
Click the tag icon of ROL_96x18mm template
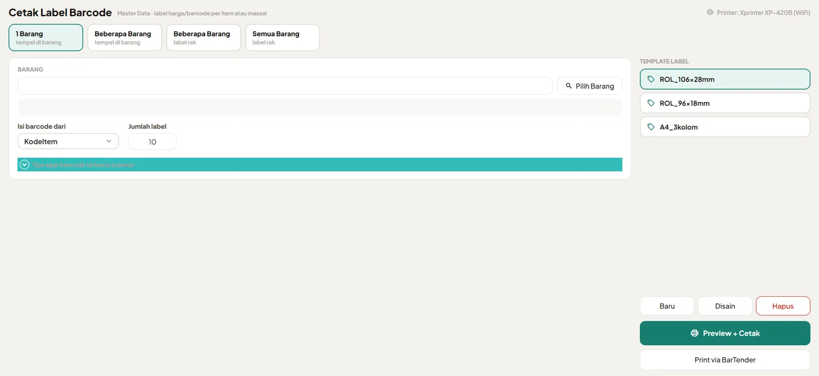click(x=651, y=103)
